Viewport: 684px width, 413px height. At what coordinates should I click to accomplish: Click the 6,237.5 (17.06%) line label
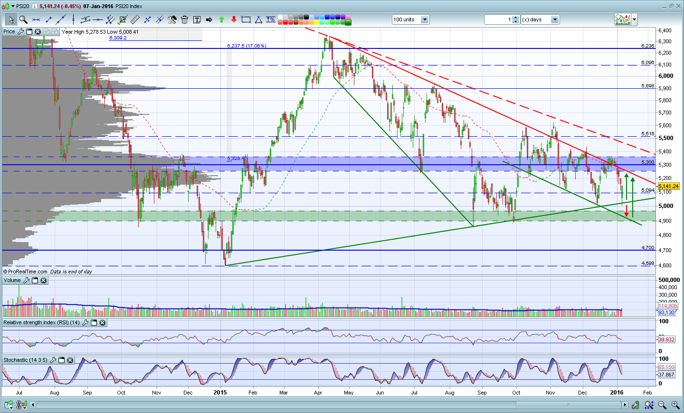click(x=247, y=46)
